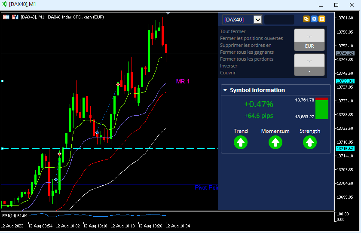Click the candlestick icon in the title bar
Image resolution: width=361 pixels, height=233 pixels.
[x=4, y=4]
